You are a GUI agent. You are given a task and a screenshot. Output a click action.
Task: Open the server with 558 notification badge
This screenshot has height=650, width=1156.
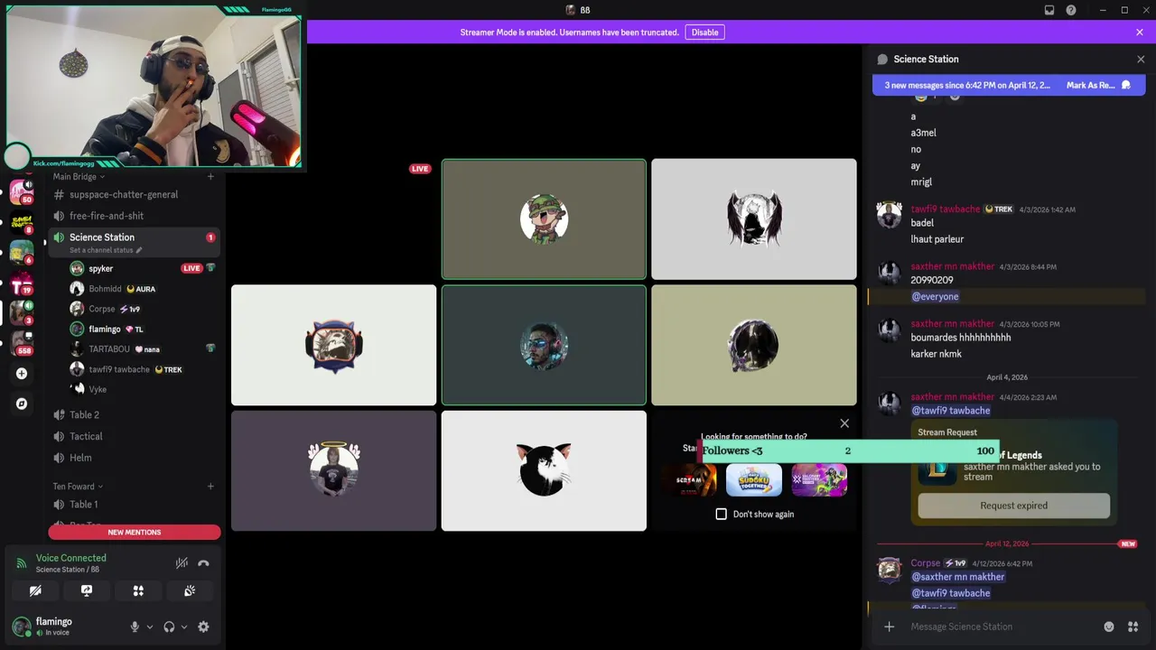21,343
